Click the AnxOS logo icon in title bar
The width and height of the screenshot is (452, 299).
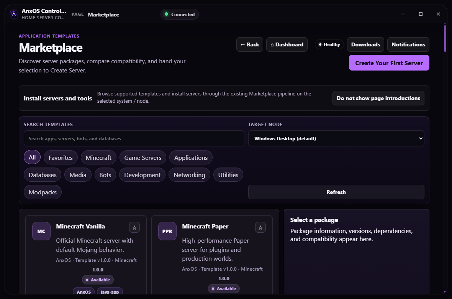coord(13,14)
